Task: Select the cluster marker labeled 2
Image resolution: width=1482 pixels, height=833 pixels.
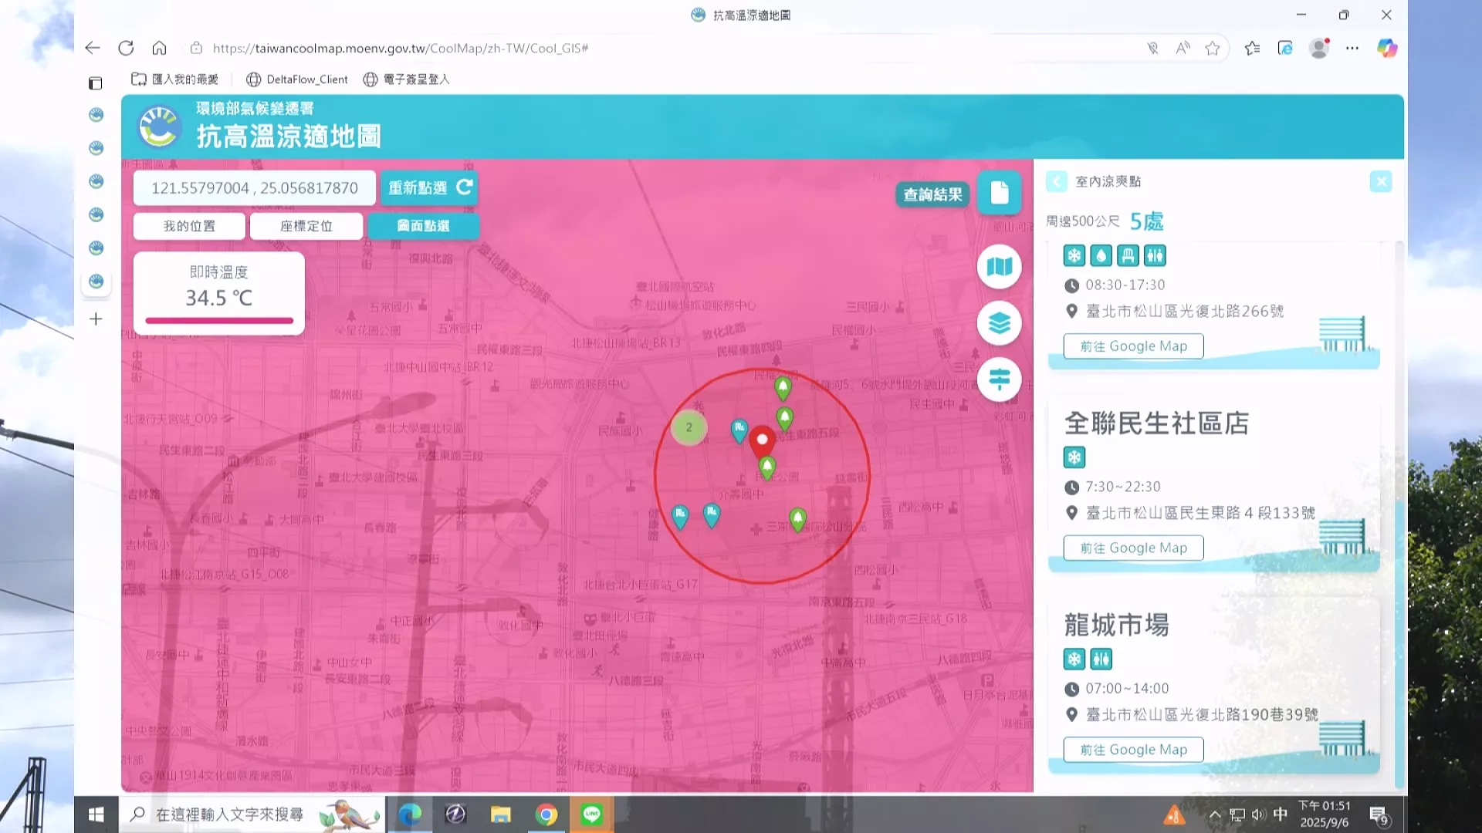Action: pyautogui.click(x=689, y=427)
